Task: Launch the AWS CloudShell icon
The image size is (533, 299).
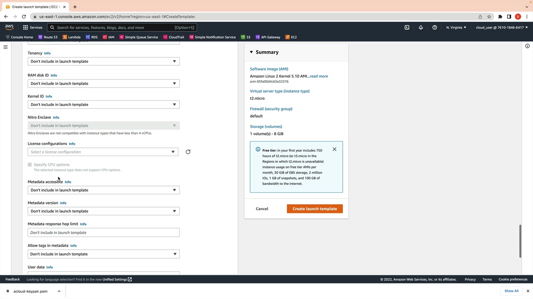Action: 407,27
